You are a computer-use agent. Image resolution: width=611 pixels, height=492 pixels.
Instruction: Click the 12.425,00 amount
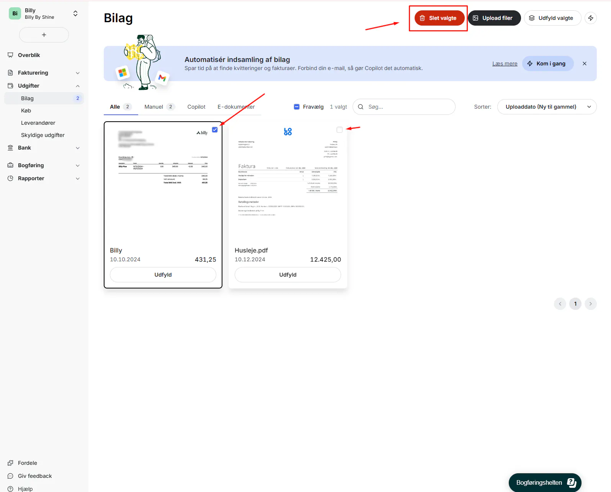tap(325, 259)
